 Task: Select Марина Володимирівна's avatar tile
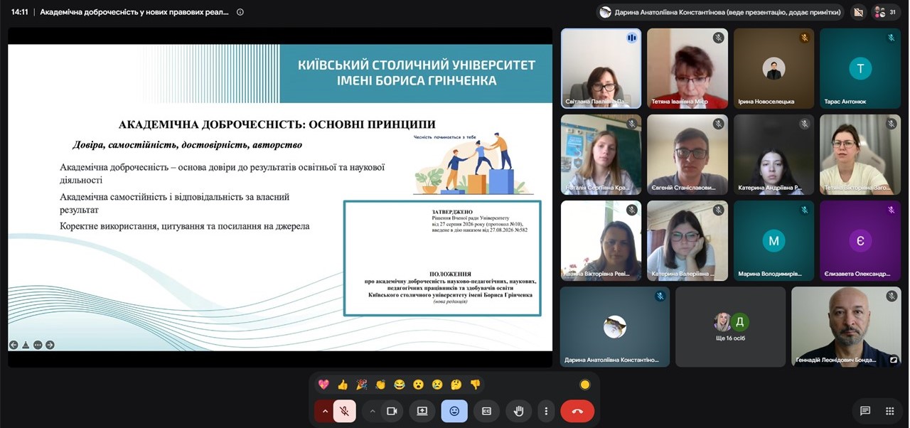pos(773,240)
